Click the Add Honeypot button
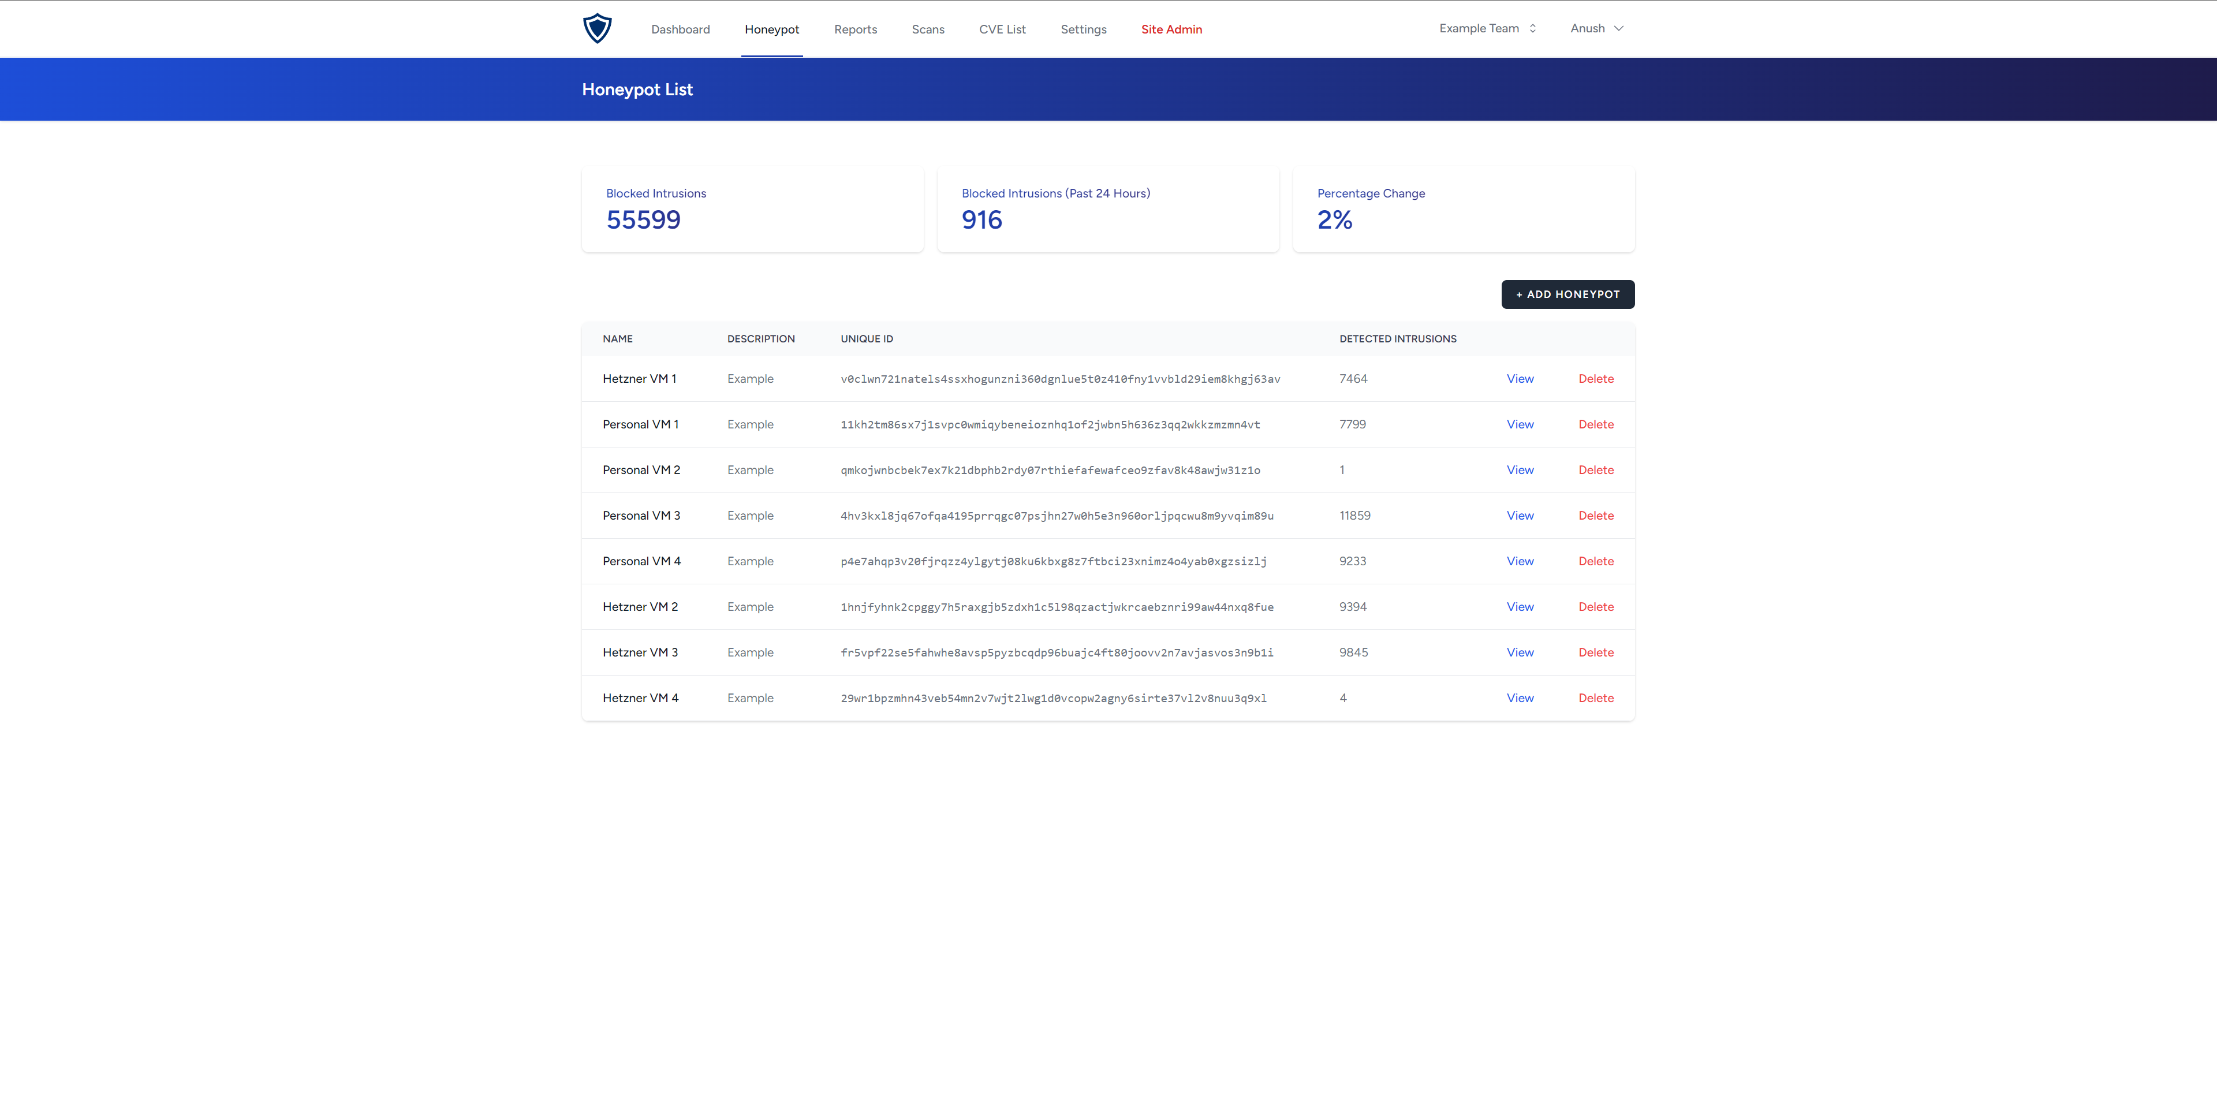2217x1108 pixels. [x=1567, y=294]
